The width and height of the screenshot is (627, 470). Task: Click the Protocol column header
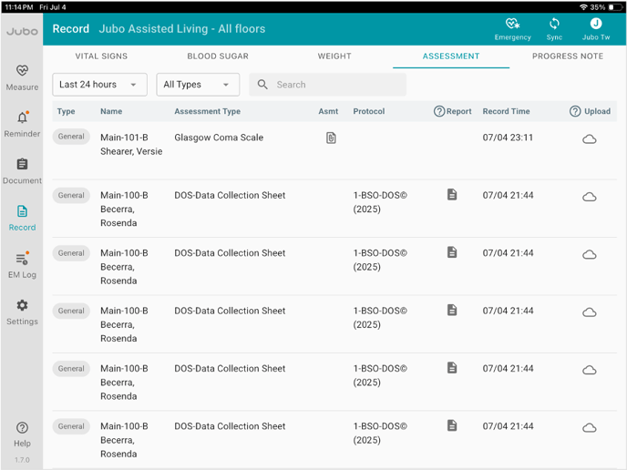pos(369,111)
